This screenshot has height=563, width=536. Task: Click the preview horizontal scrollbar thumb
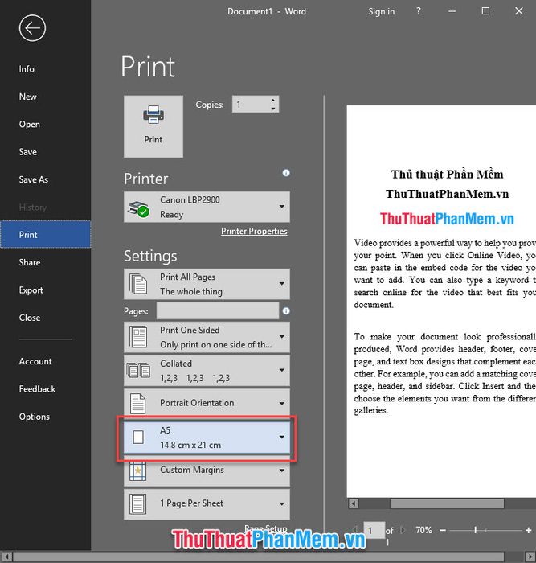click(x=447, y=503)
